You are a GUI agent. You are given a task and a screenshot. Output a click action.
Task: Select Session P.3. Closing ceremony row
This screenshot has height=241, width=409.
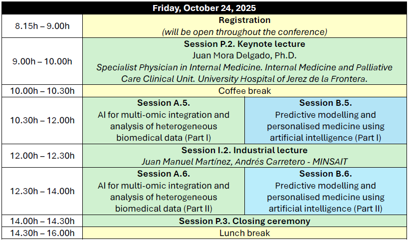click(x=244, y=221)
